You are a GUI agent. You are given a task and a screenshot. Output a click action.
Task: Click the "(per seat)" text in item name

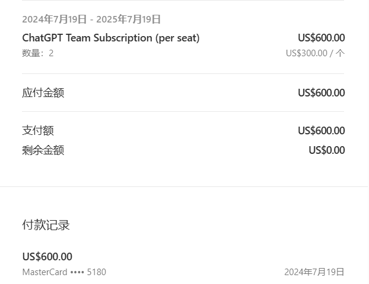click(177, 38)
